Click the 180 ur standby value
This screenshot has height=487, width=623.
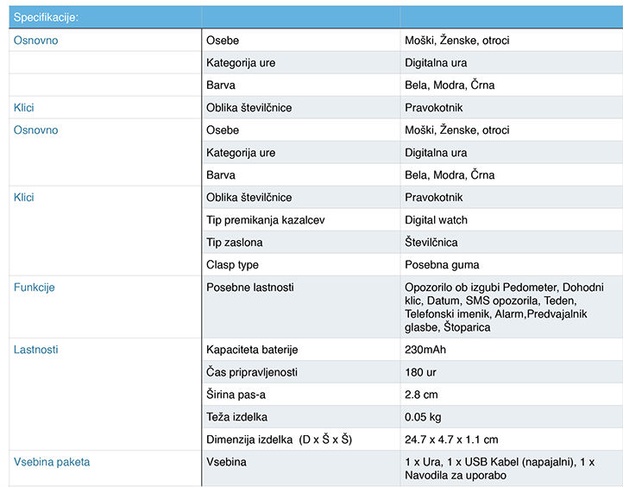(x=421, y=372)
